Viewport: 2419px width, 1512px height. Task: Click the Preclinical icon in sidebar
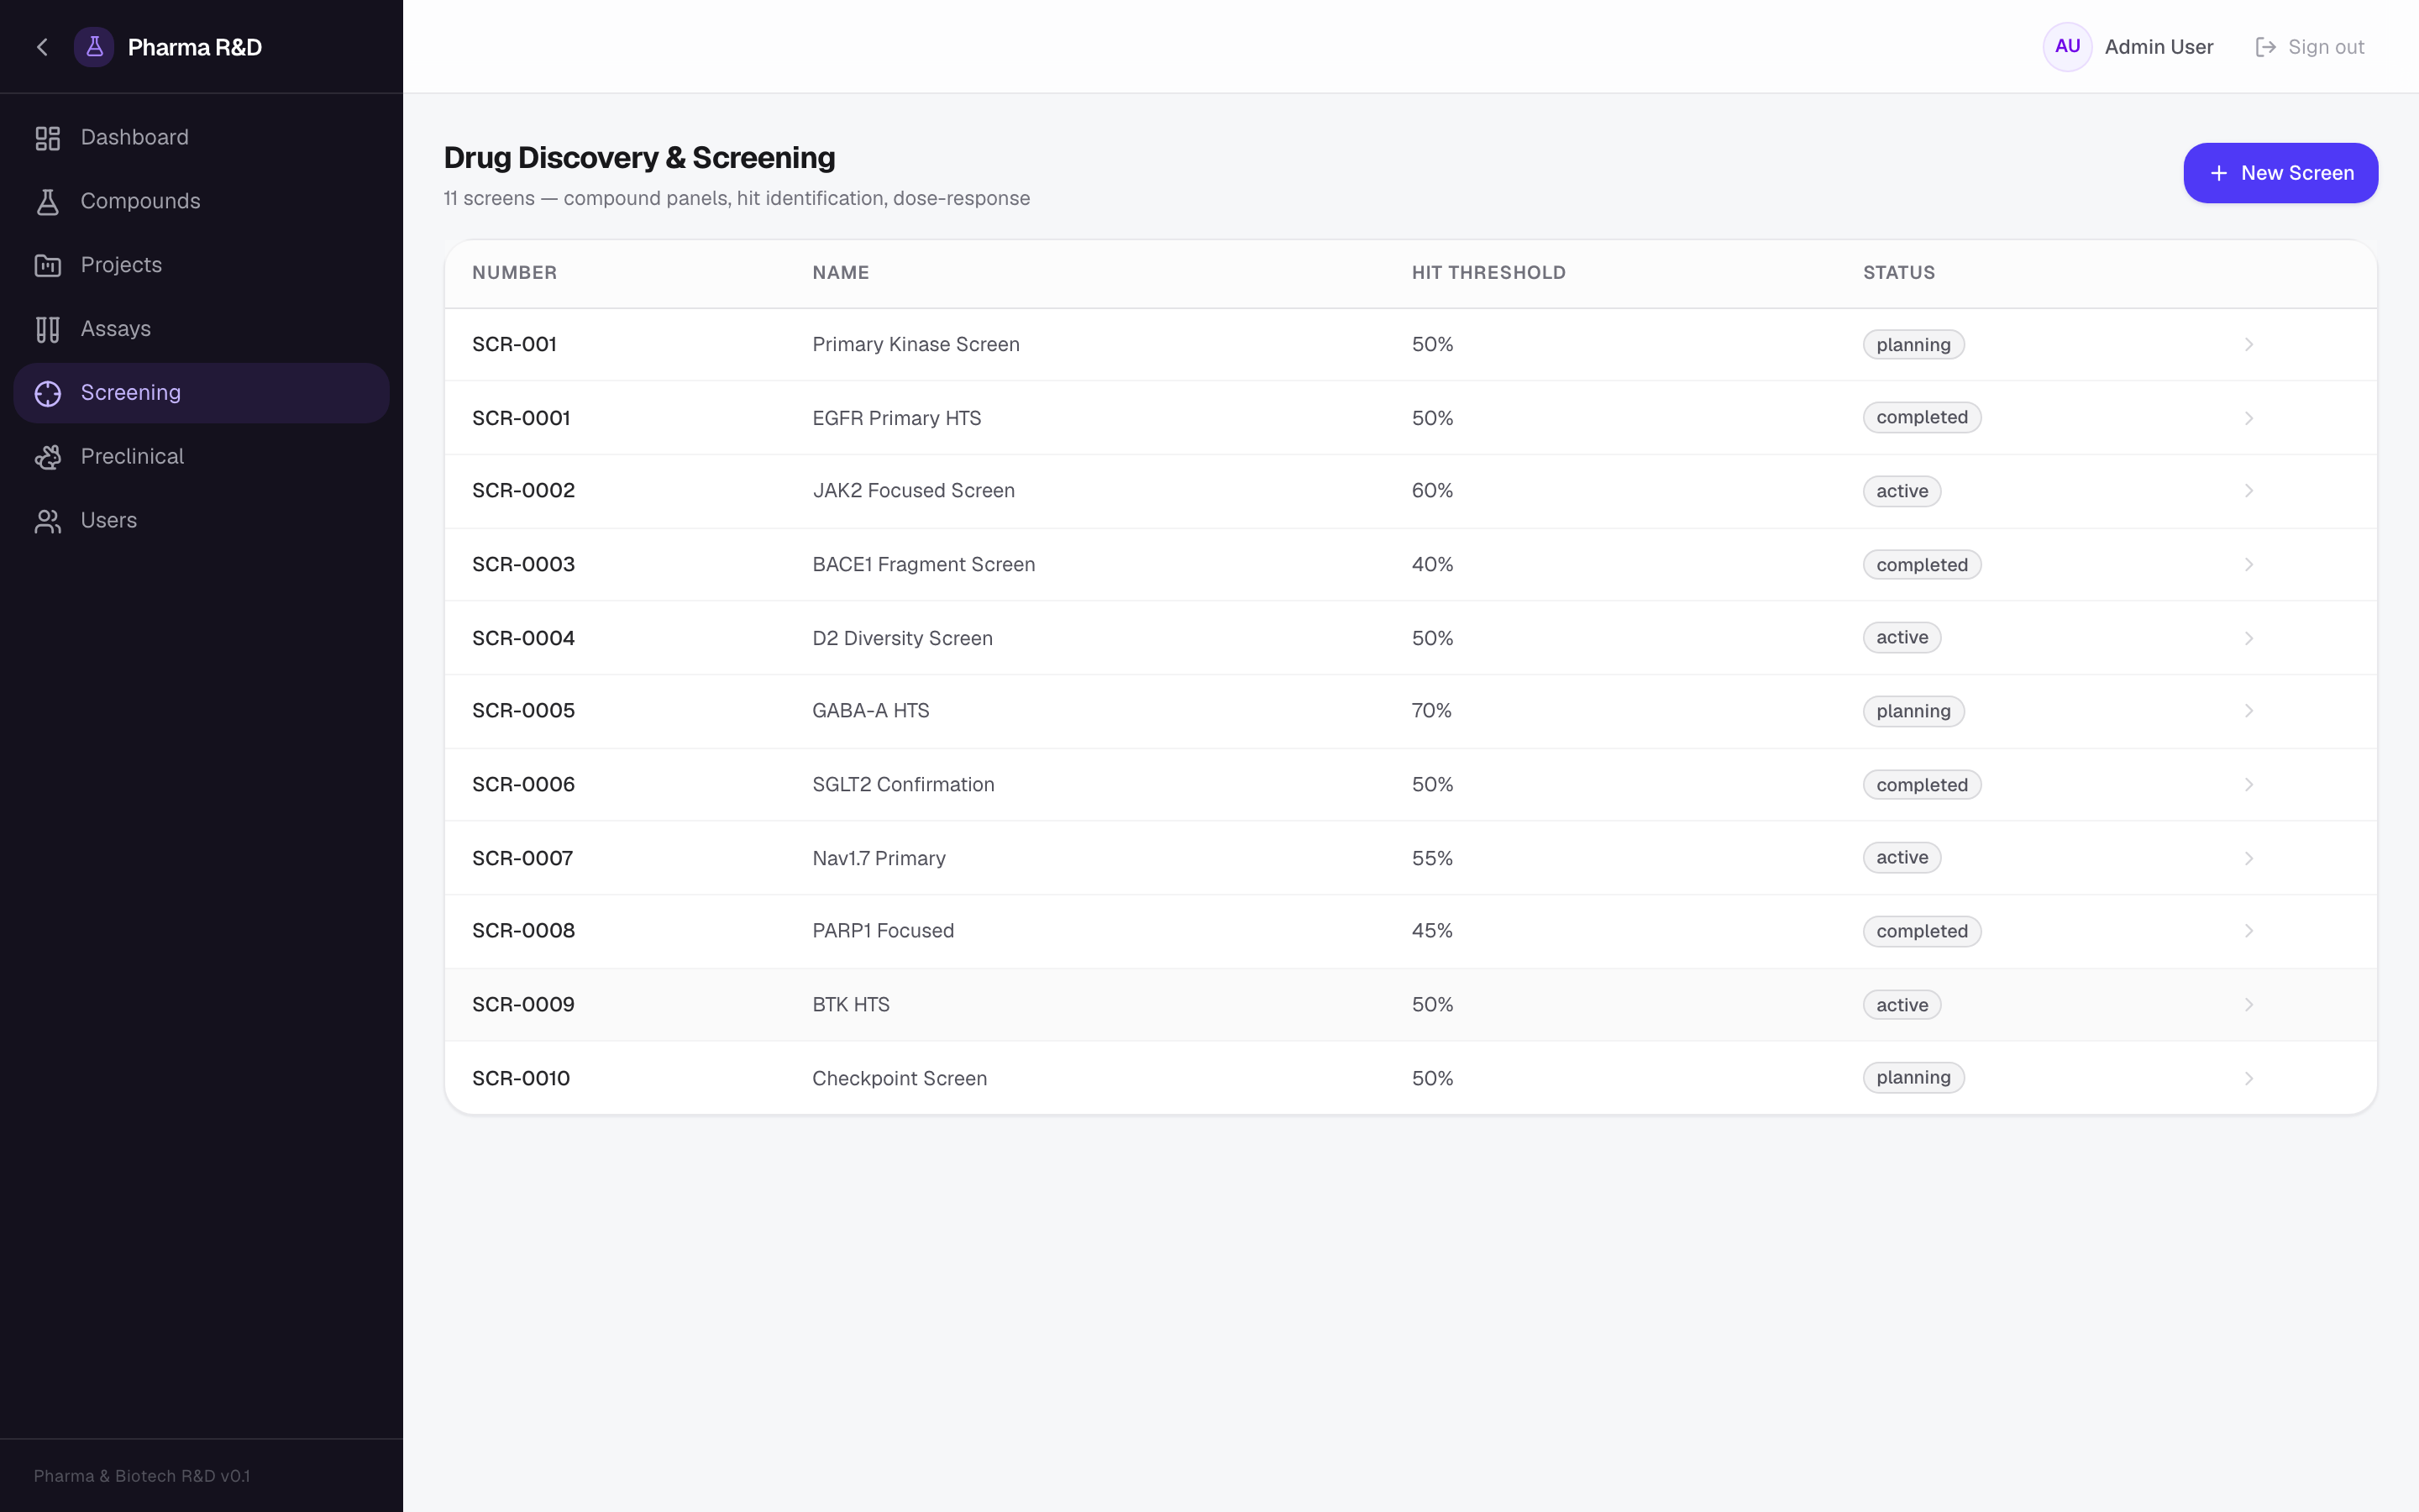point(48,457)
